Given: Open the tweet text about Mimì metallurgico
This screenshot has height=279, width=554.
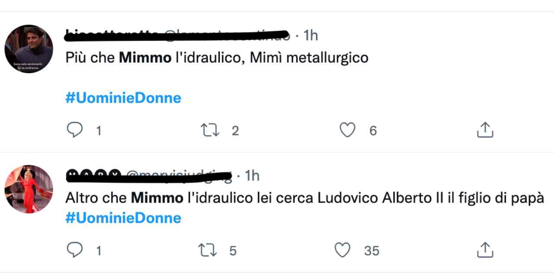Looking at the screenshot, I should point(216,58).
